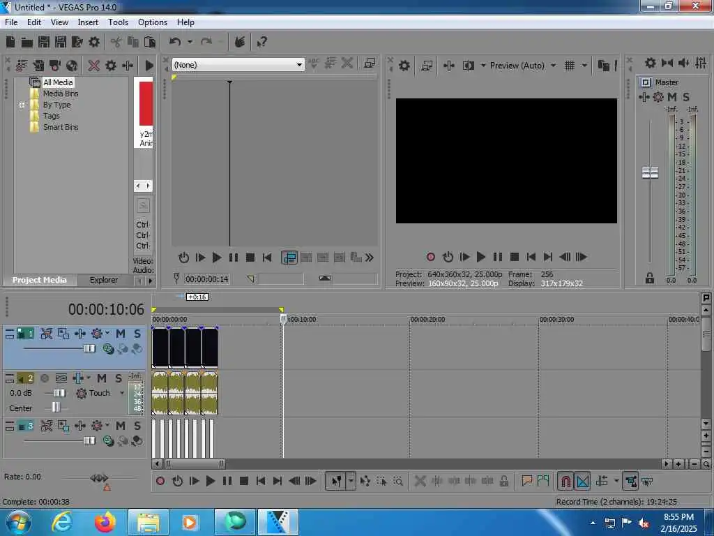This screenshot has width=714, height=536.
Task: Undo the last action arrow
Action: click(175, 42)
